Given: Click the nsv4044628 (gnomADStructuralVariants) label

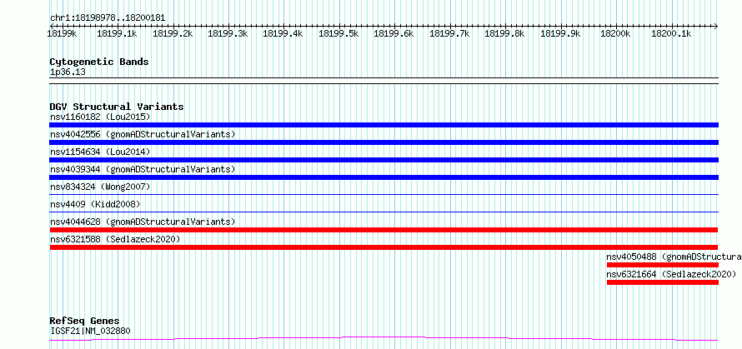Looking at the screenshot, I should (143, 222).
